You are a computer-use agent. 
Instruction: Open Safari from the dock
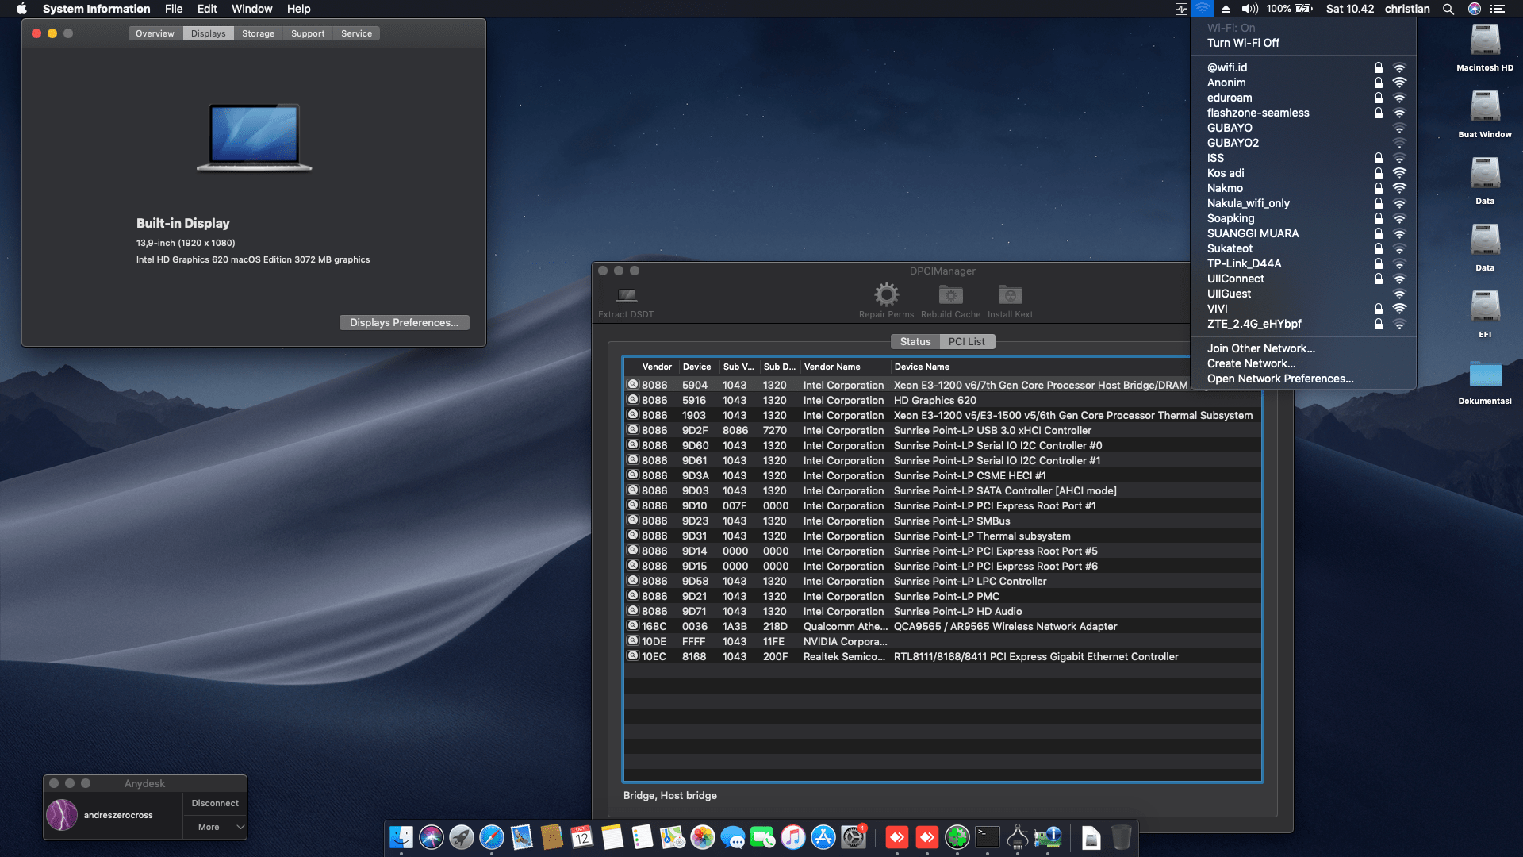click(492, 837)
